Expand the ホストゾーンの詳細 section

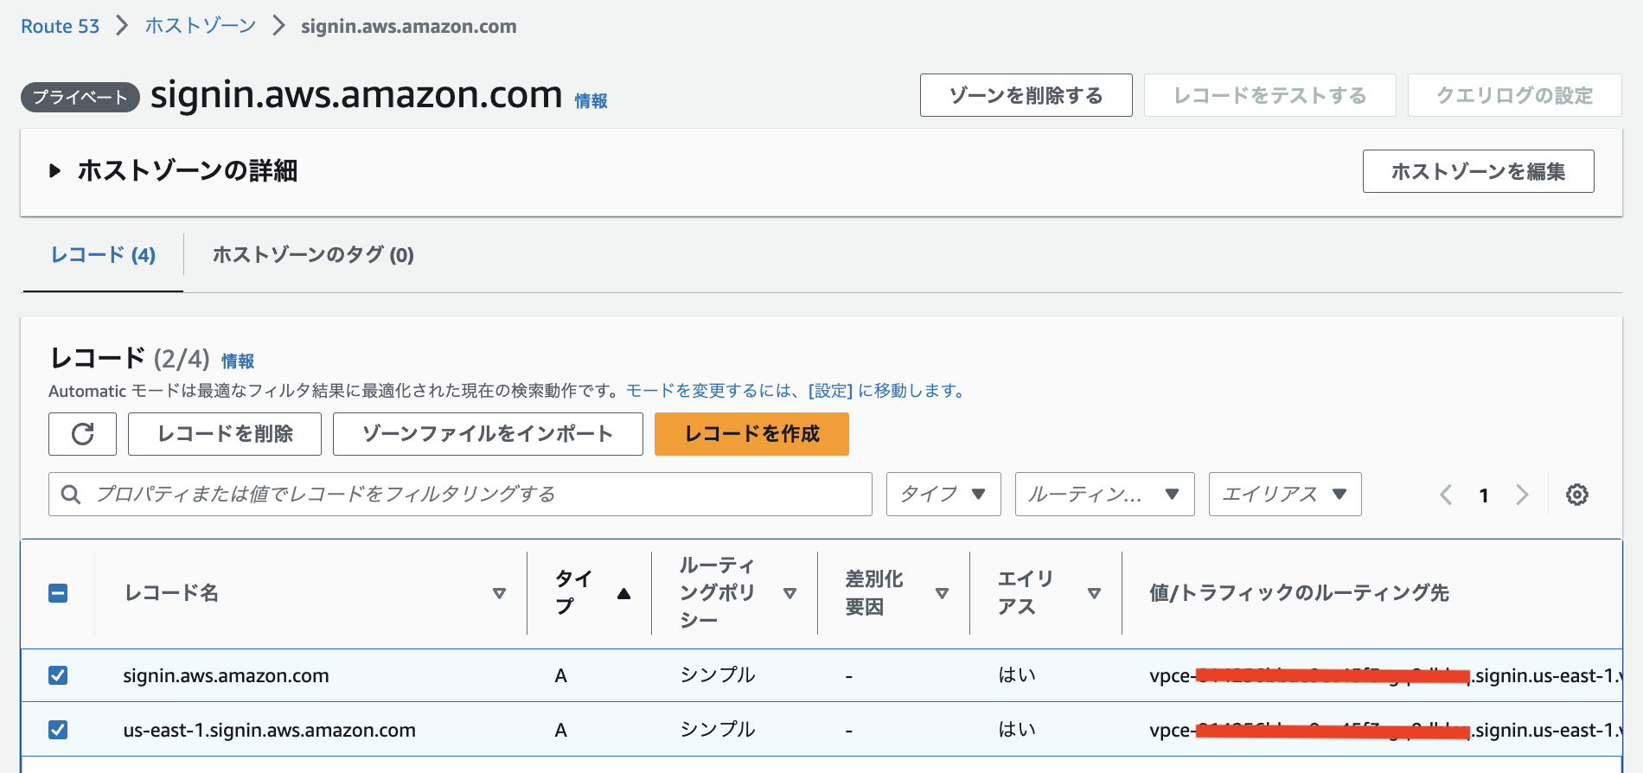55,171
